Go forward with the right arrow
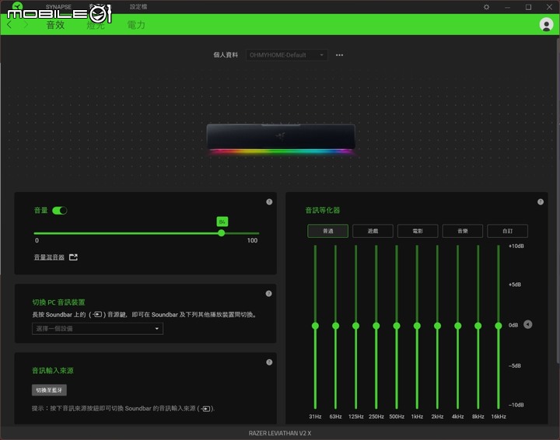 [26, 25]
